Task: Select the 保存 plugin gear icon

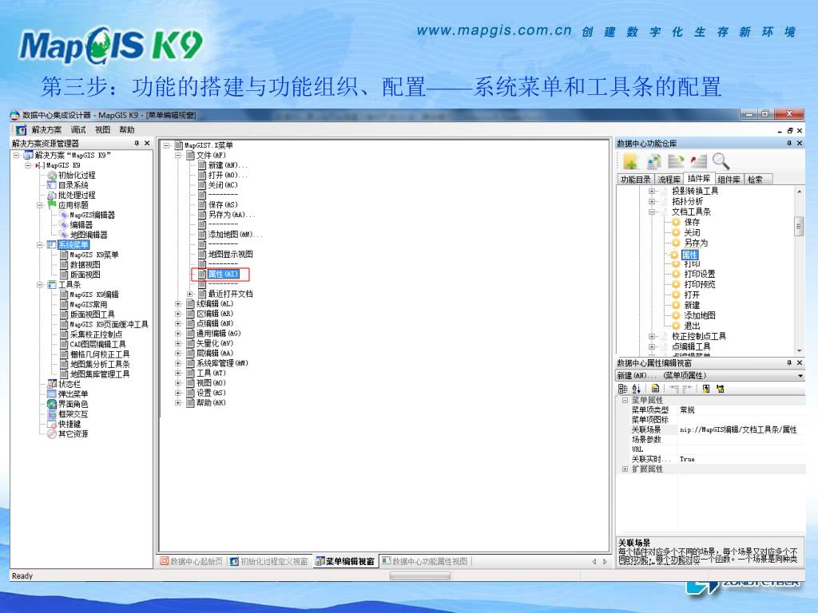Action: (676, 222)
